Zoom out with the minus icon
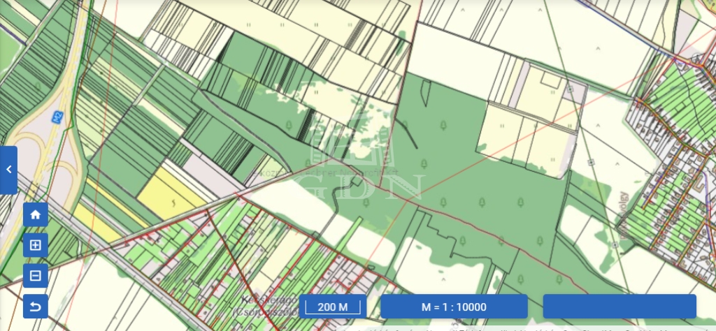716x331 pixels. 36,276
